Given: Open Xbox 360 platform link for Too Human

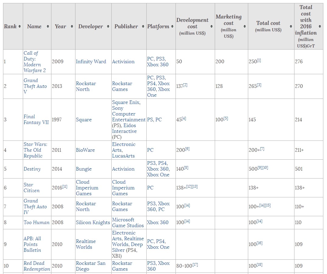Looking at the screenshot, I should tap(158, 223).
